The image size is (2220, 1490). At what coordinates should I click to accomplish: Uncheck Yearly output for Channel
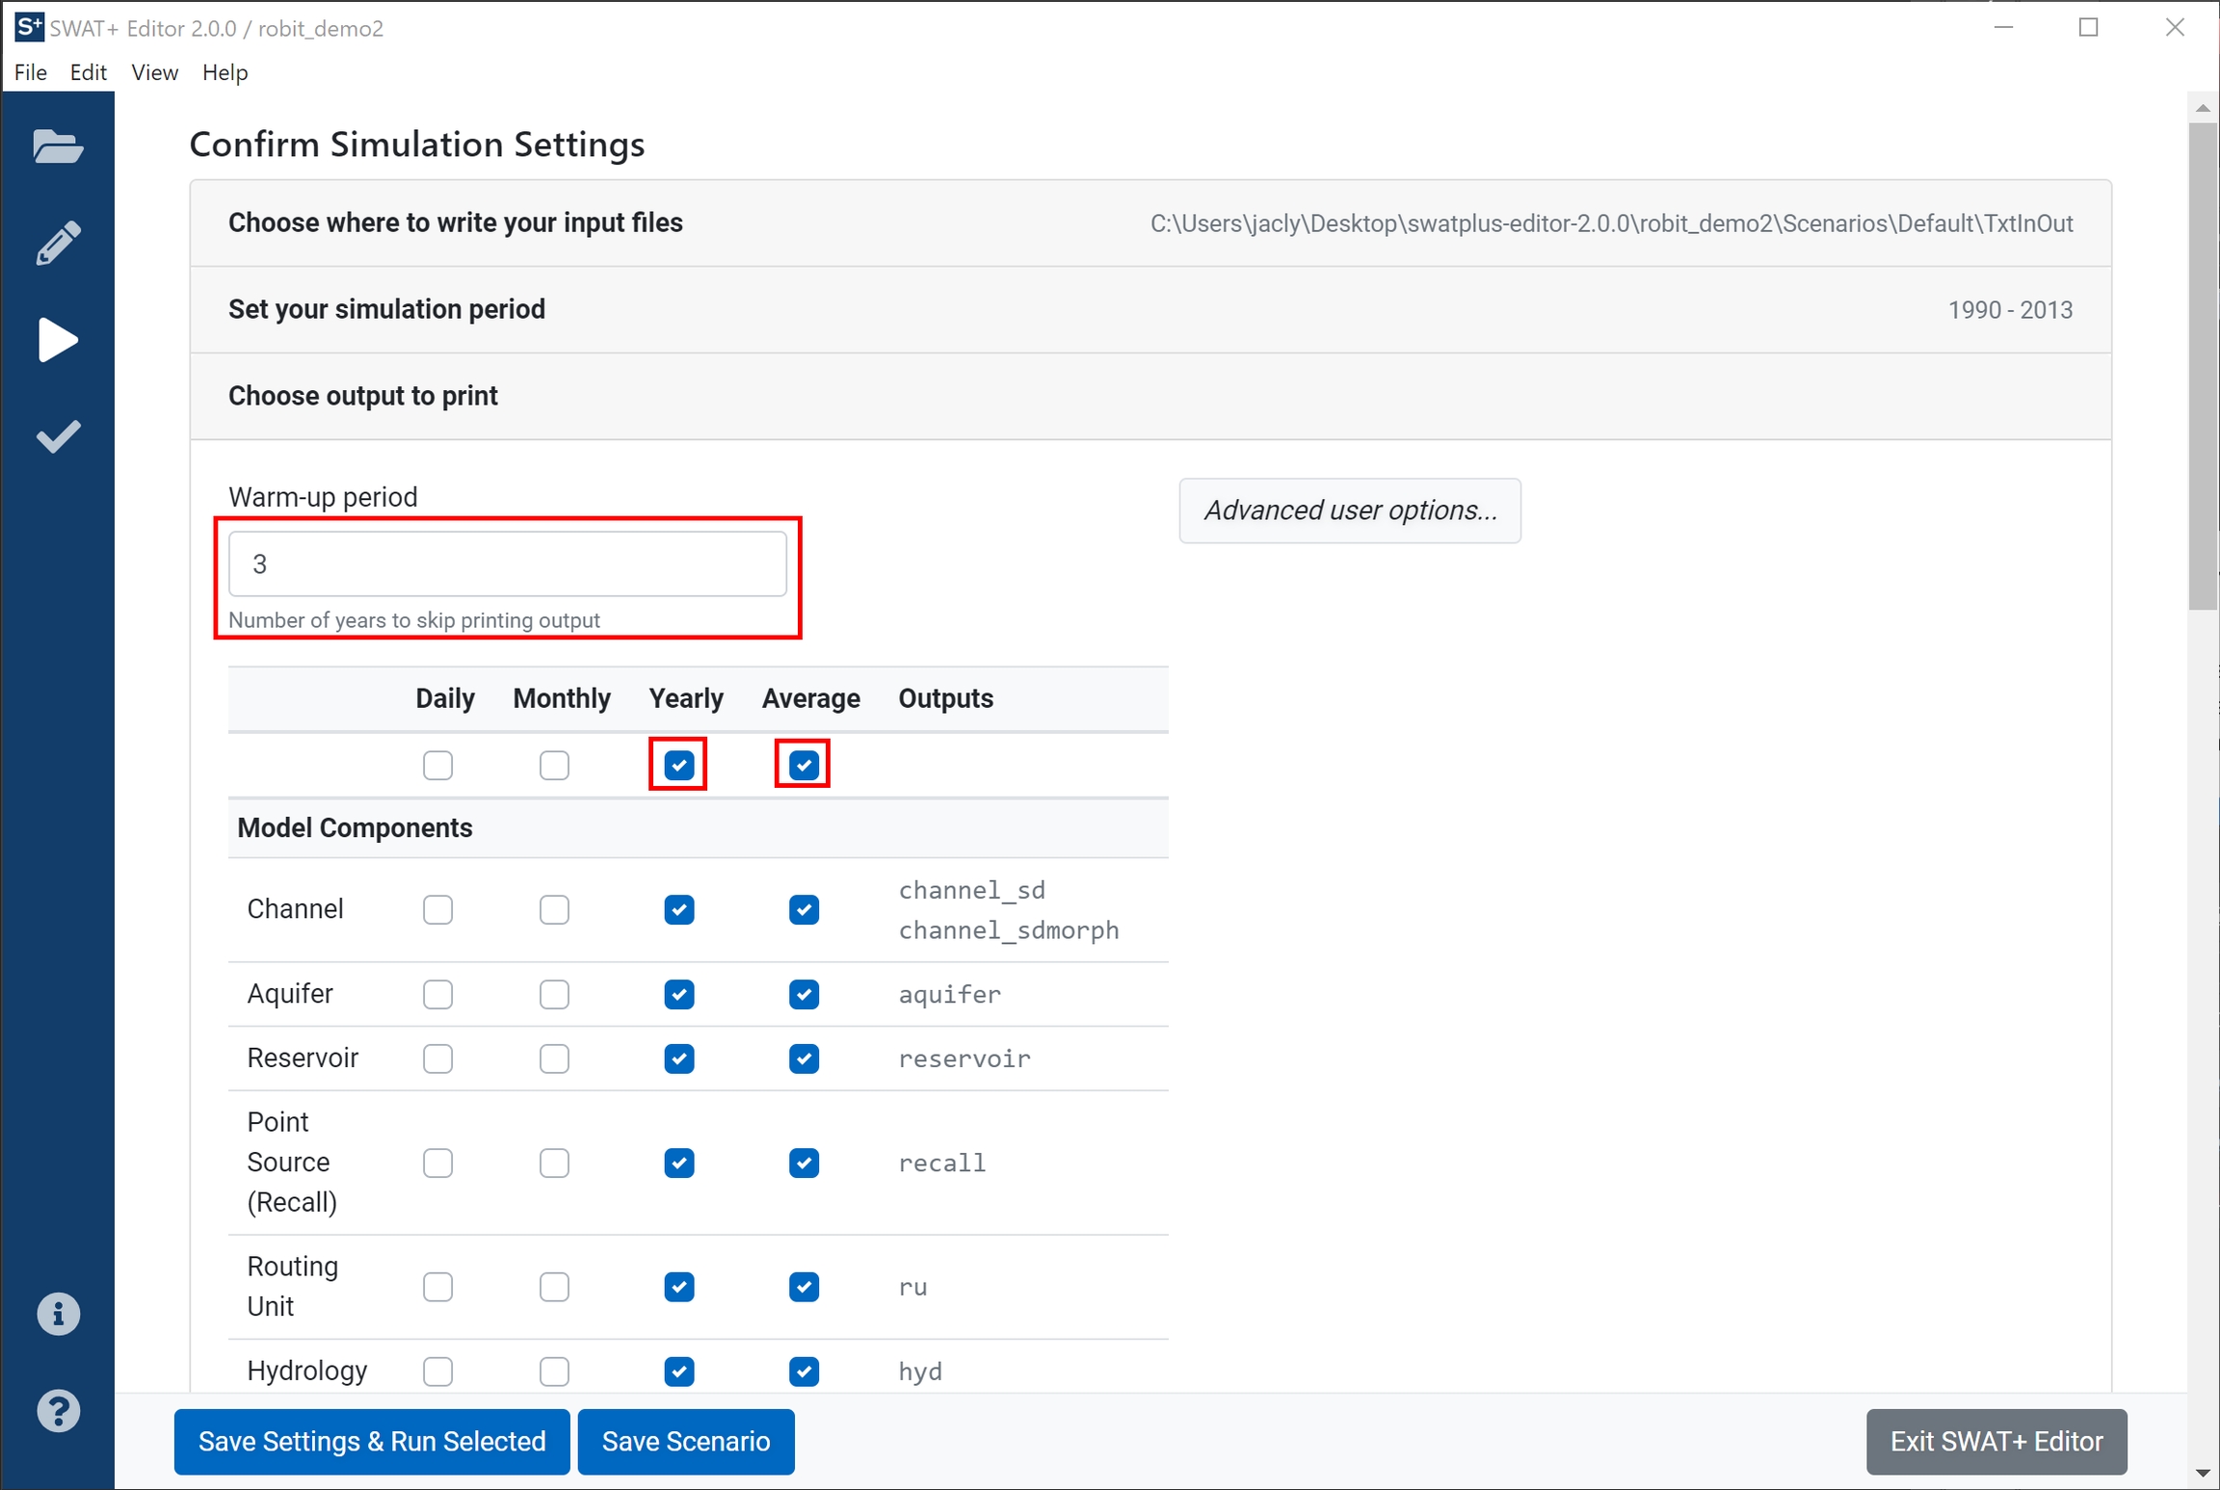tap(679, 909)
